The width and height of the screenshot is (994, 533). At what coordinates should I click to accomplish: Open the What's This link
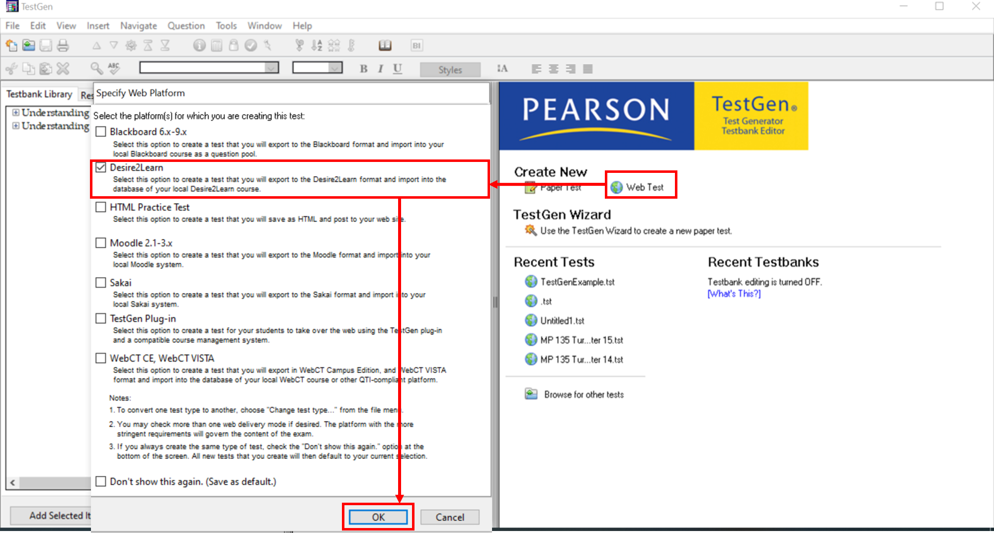point(733,293)
